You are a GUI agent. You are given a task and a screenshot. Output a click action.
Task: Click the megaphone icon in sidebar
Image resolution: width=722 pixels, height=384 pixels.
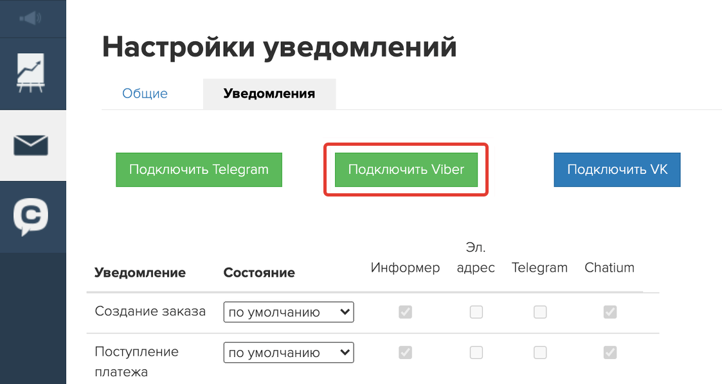[x=31, y=19]
